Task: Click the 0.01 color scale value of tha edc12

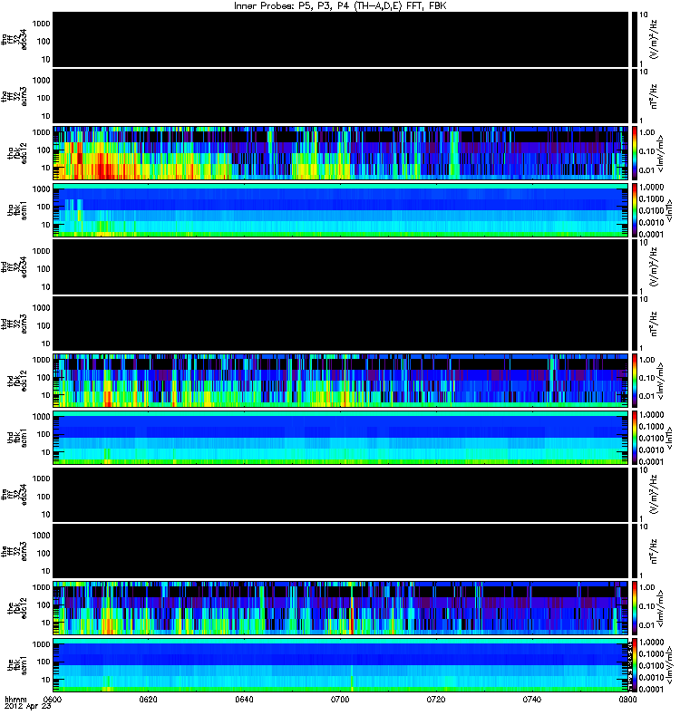Action: (x=646, y=170)
